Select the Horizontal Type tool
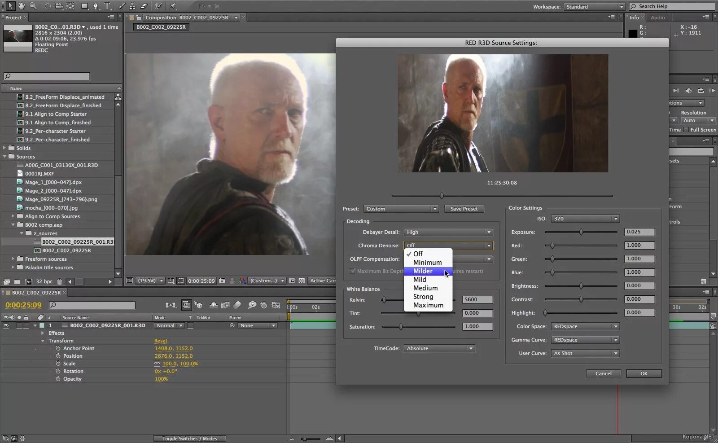The width and height of the screenshot is (718, 443). pos(107,6)
